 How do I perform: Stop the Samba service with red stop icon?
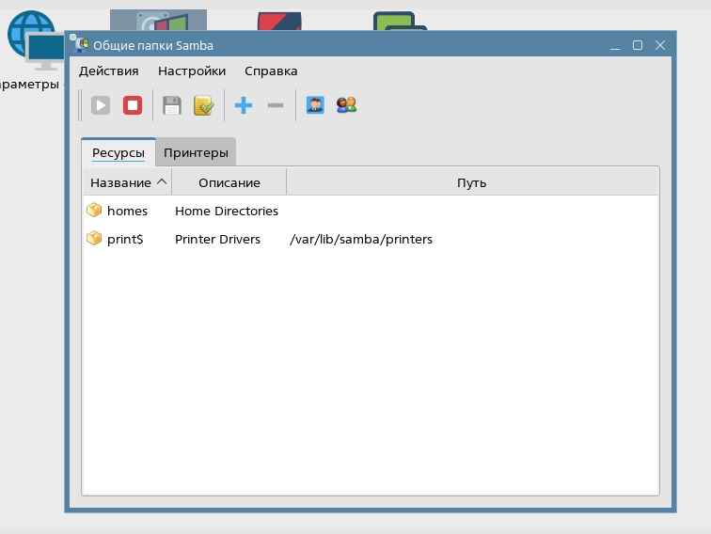click(x=133, y=105)
